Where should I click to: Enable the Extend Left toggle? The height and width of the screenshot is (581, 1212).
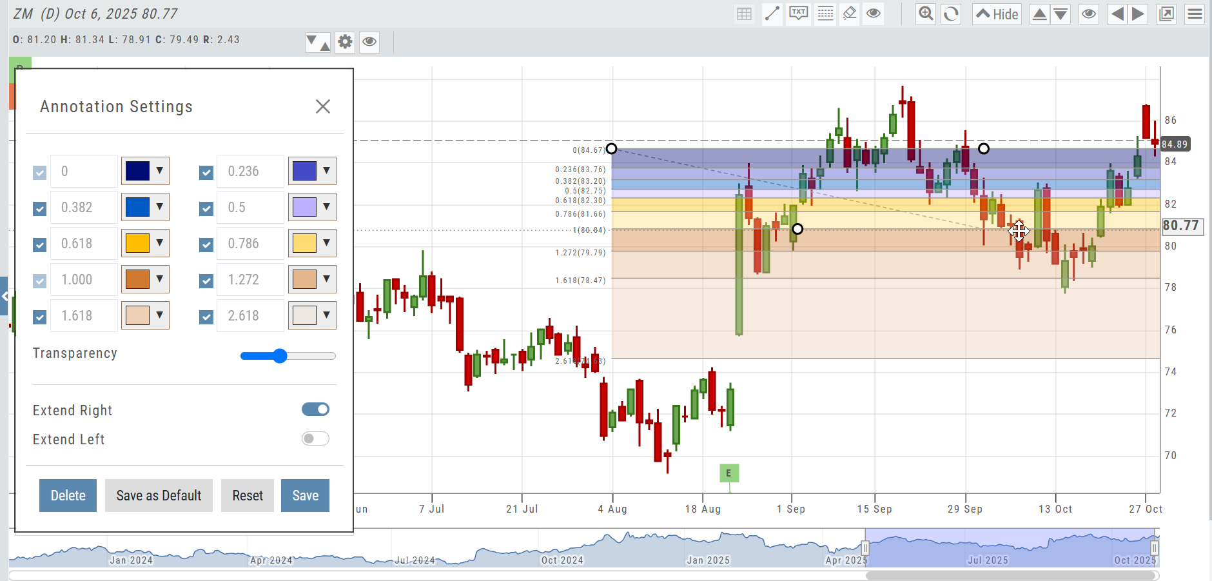pos(315,439)
